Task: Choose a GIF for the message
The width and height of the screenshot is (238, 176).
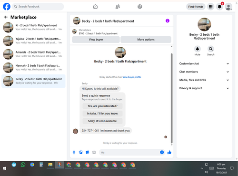Action: click(x=94, y=152)
